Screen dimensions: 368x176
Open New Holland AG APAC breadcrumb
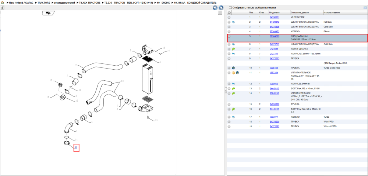click(x=20, y=3)
